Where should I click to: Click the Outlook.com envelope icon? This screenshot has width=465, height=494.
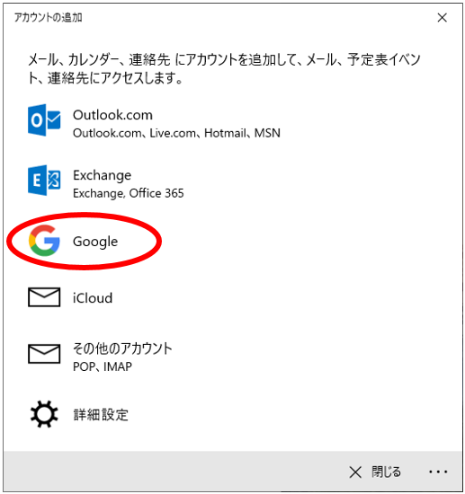tap(44, 120)
